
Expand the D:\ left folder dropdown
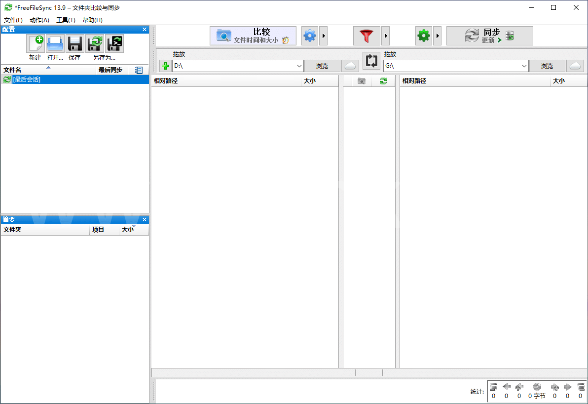click(299, 66)
